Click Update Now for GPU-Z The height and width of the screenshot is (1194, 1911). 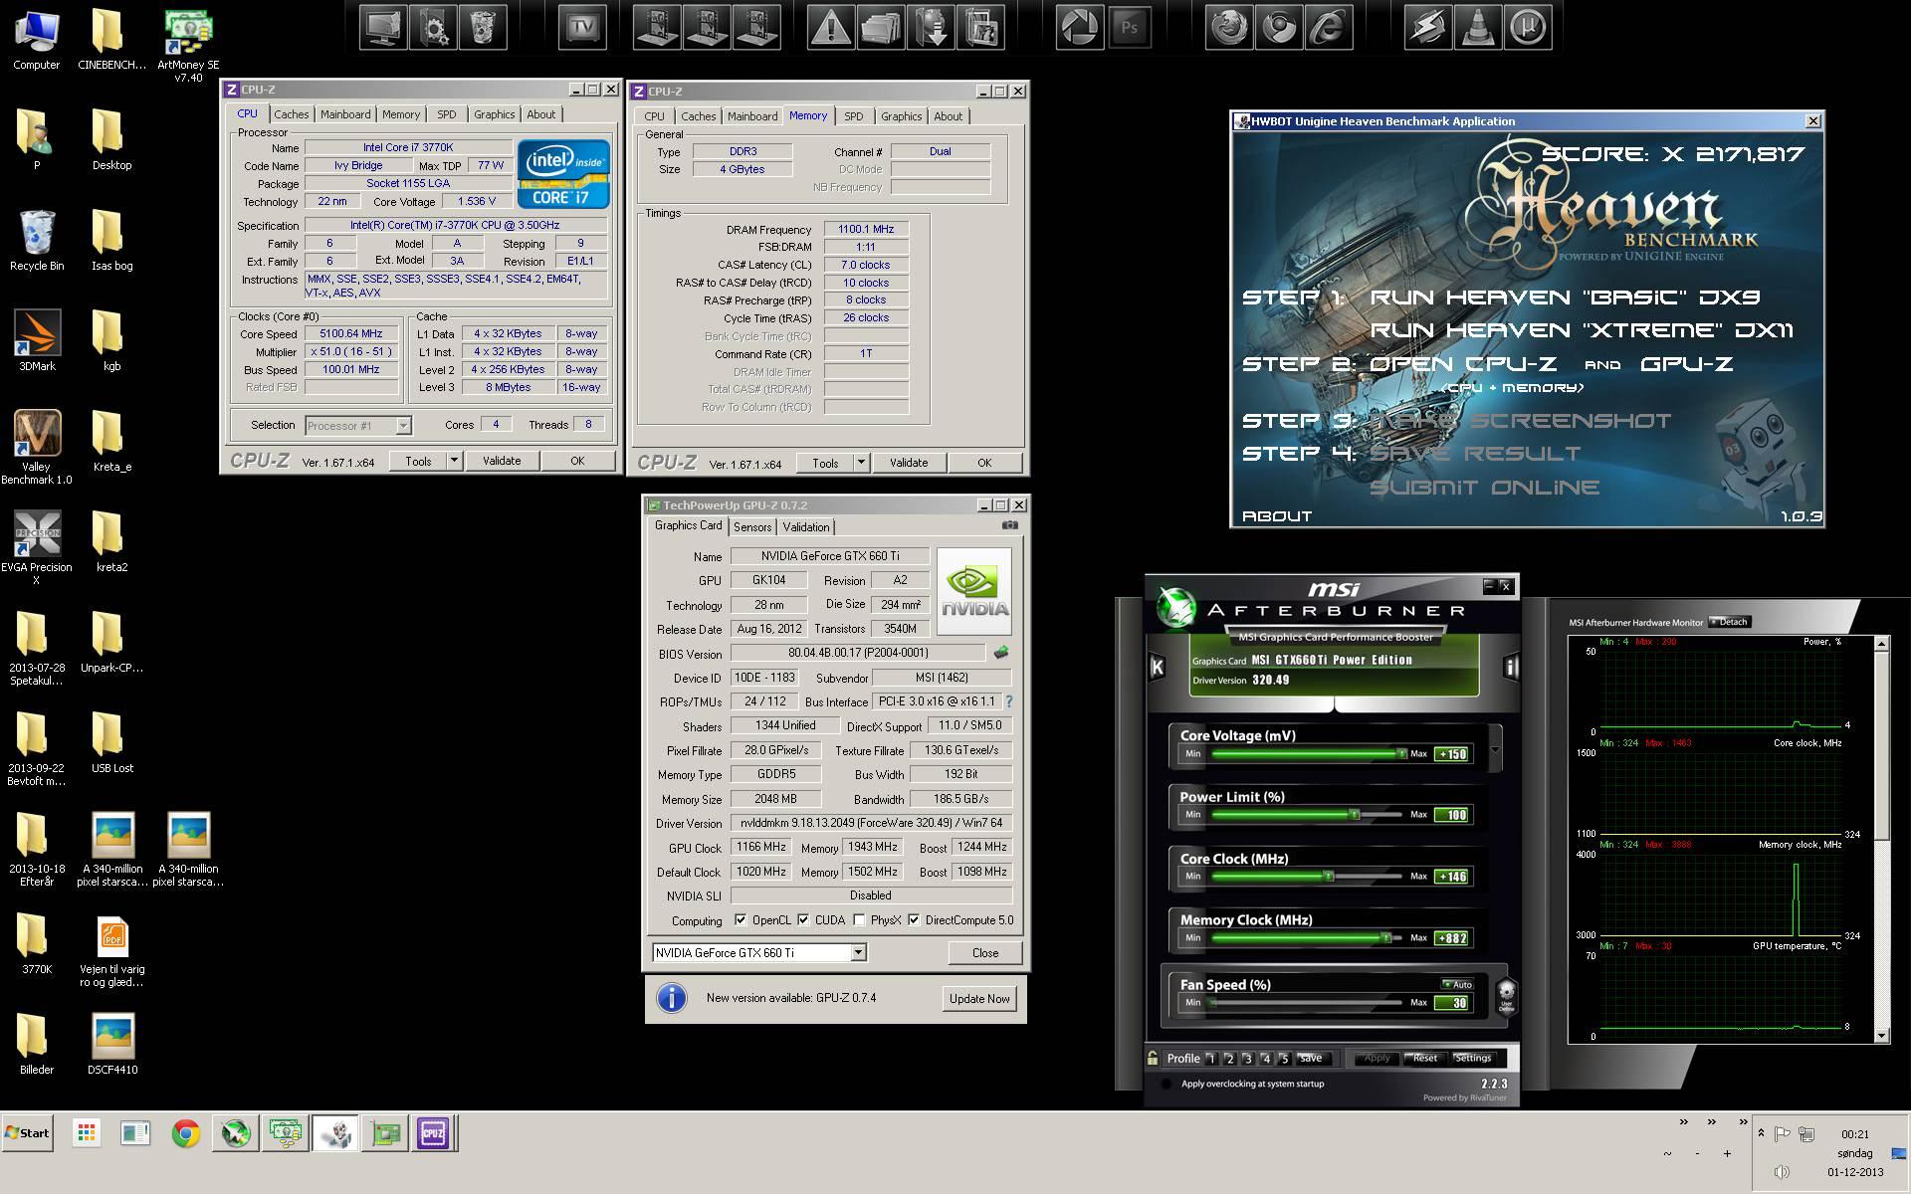coord(979,998)
